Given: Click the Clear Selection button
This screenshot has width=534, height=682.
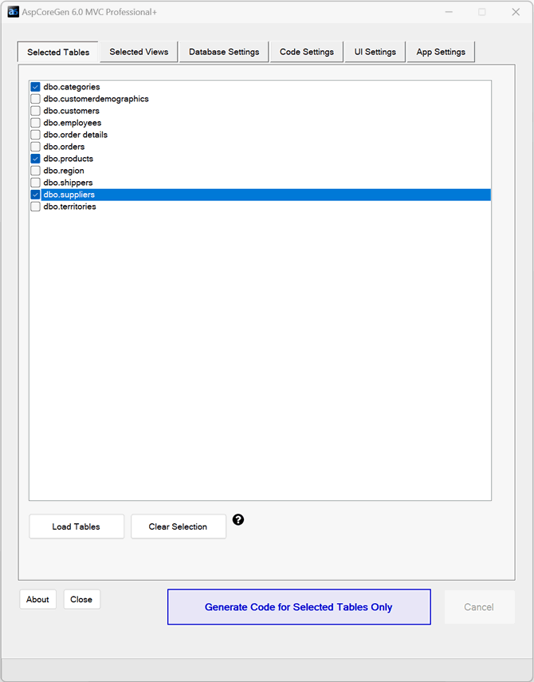Looking at the screenshot, I should tap(179, 526).
